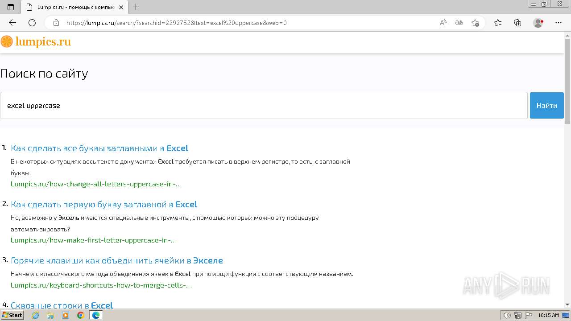The height and width of the screenshot is (321, 571).
Task: Open the browser profile avatar
Action: point(538,23)
